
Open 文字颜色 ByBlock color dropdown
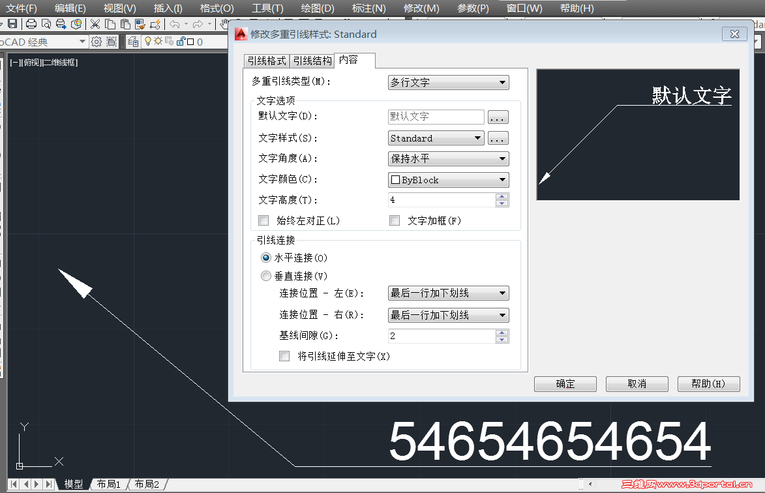[x=448, y=180]
